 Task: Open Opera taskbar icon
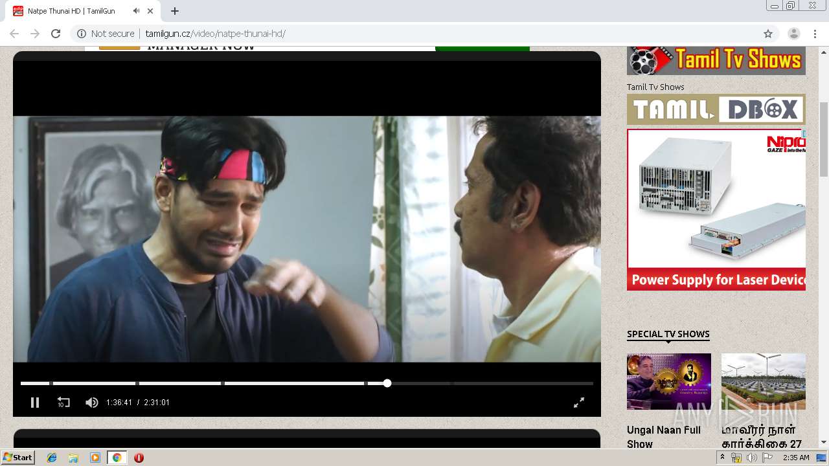pyautogui.click(x=139, y=458)
